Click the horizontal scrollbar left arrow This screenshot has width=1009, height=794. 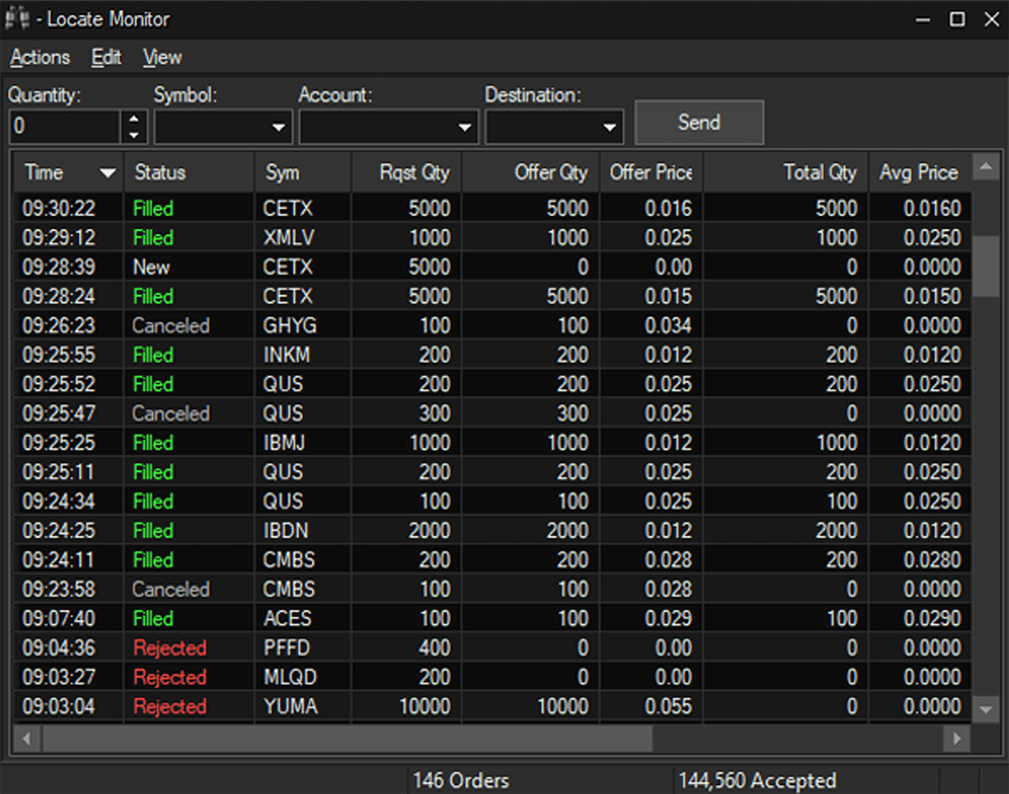27,739
